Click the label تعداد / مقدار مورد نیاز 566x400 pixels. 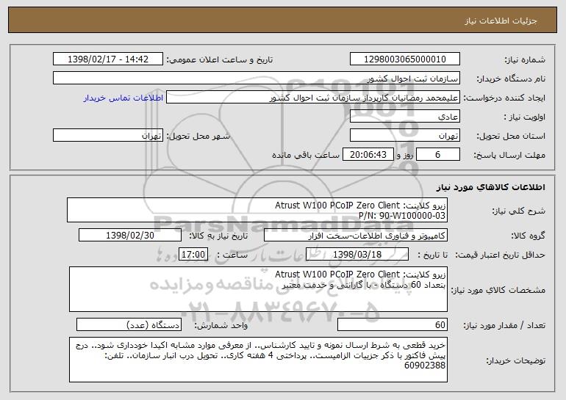504,325
